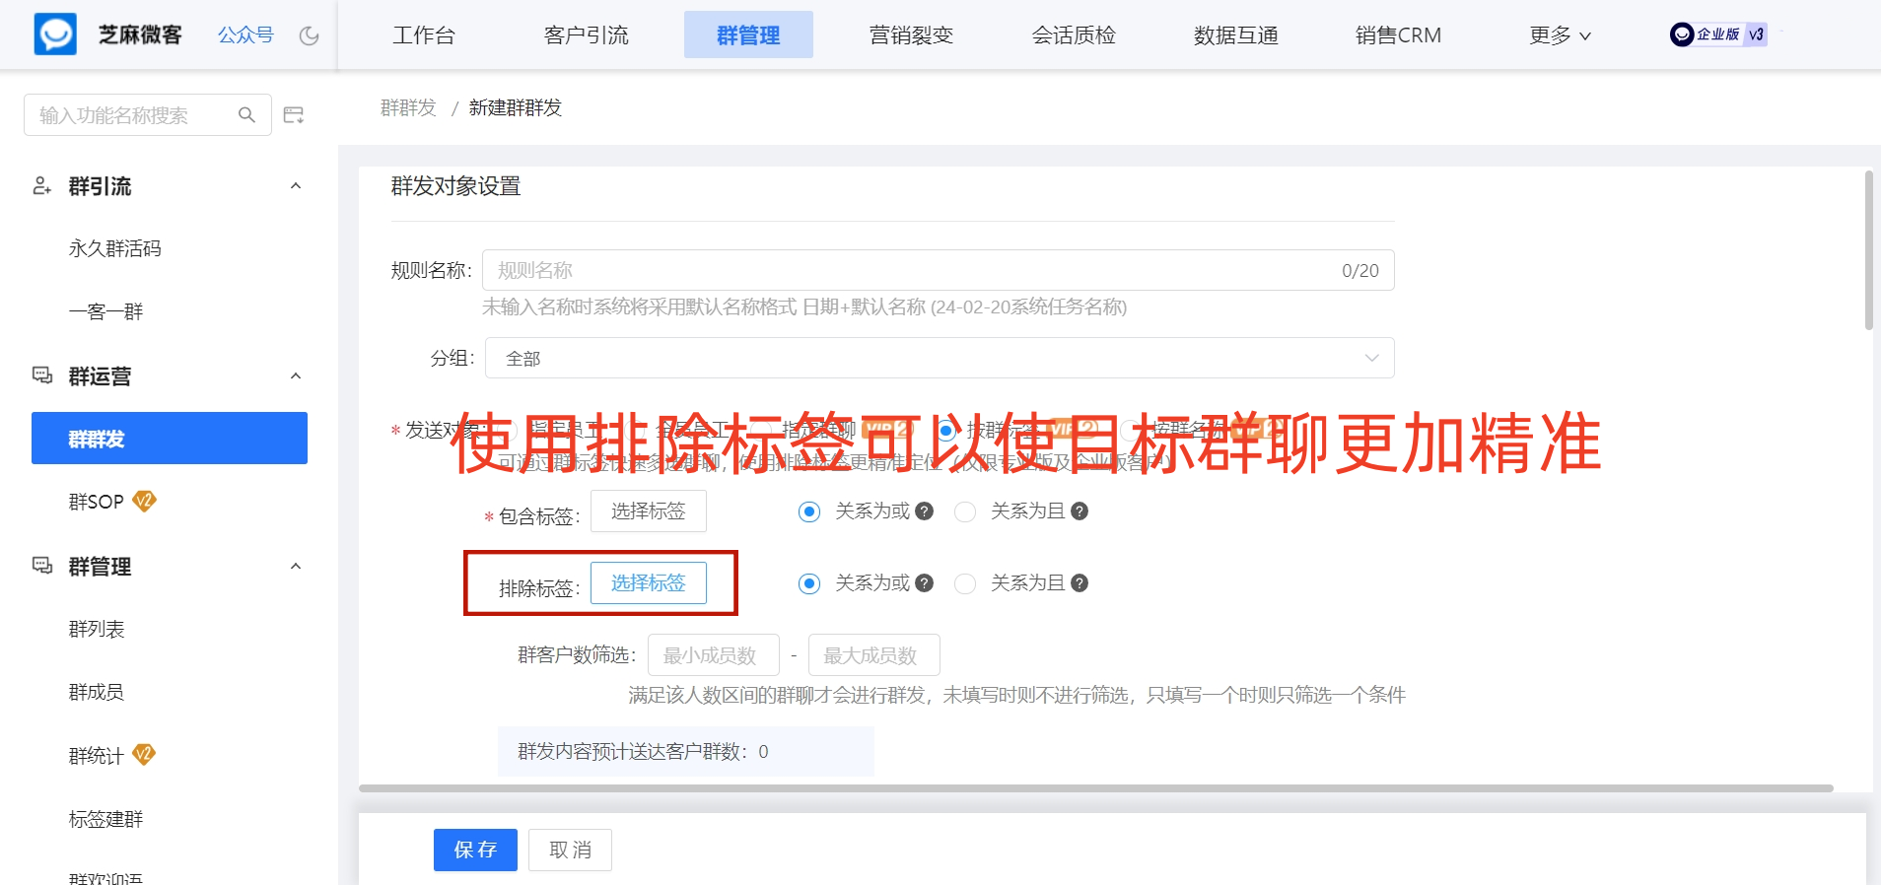Click the horizontal scrollbar below the form

coord(1095,788)
